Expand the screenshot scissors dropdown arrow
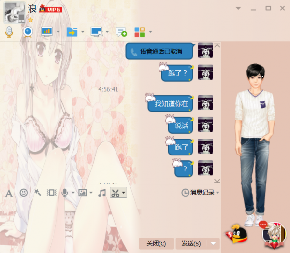Screen dimensions: 290x253 (124, 193)
